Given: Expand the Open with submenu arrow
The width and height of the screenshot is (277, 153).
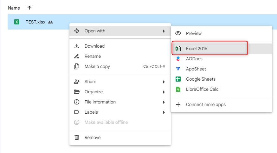Looking at the screenshot, I should click(x=164, y=31).
